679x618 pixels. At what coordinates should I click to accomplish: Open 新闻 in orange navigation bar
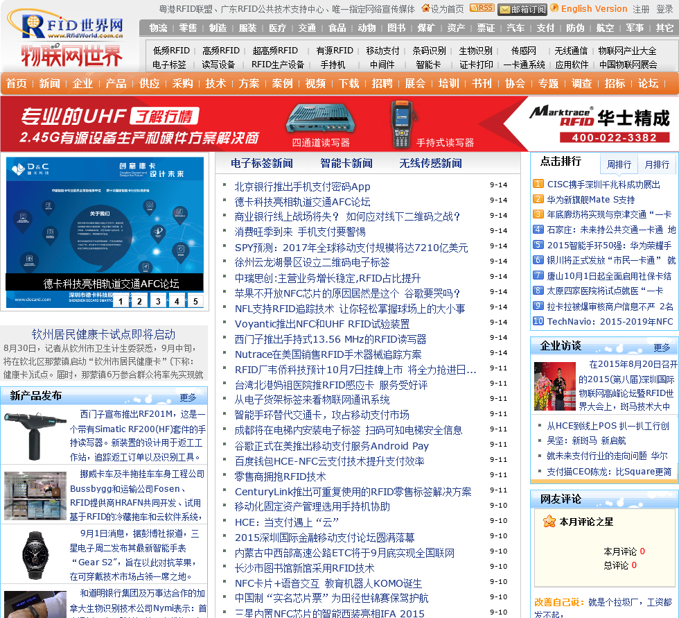coord(49,83)
